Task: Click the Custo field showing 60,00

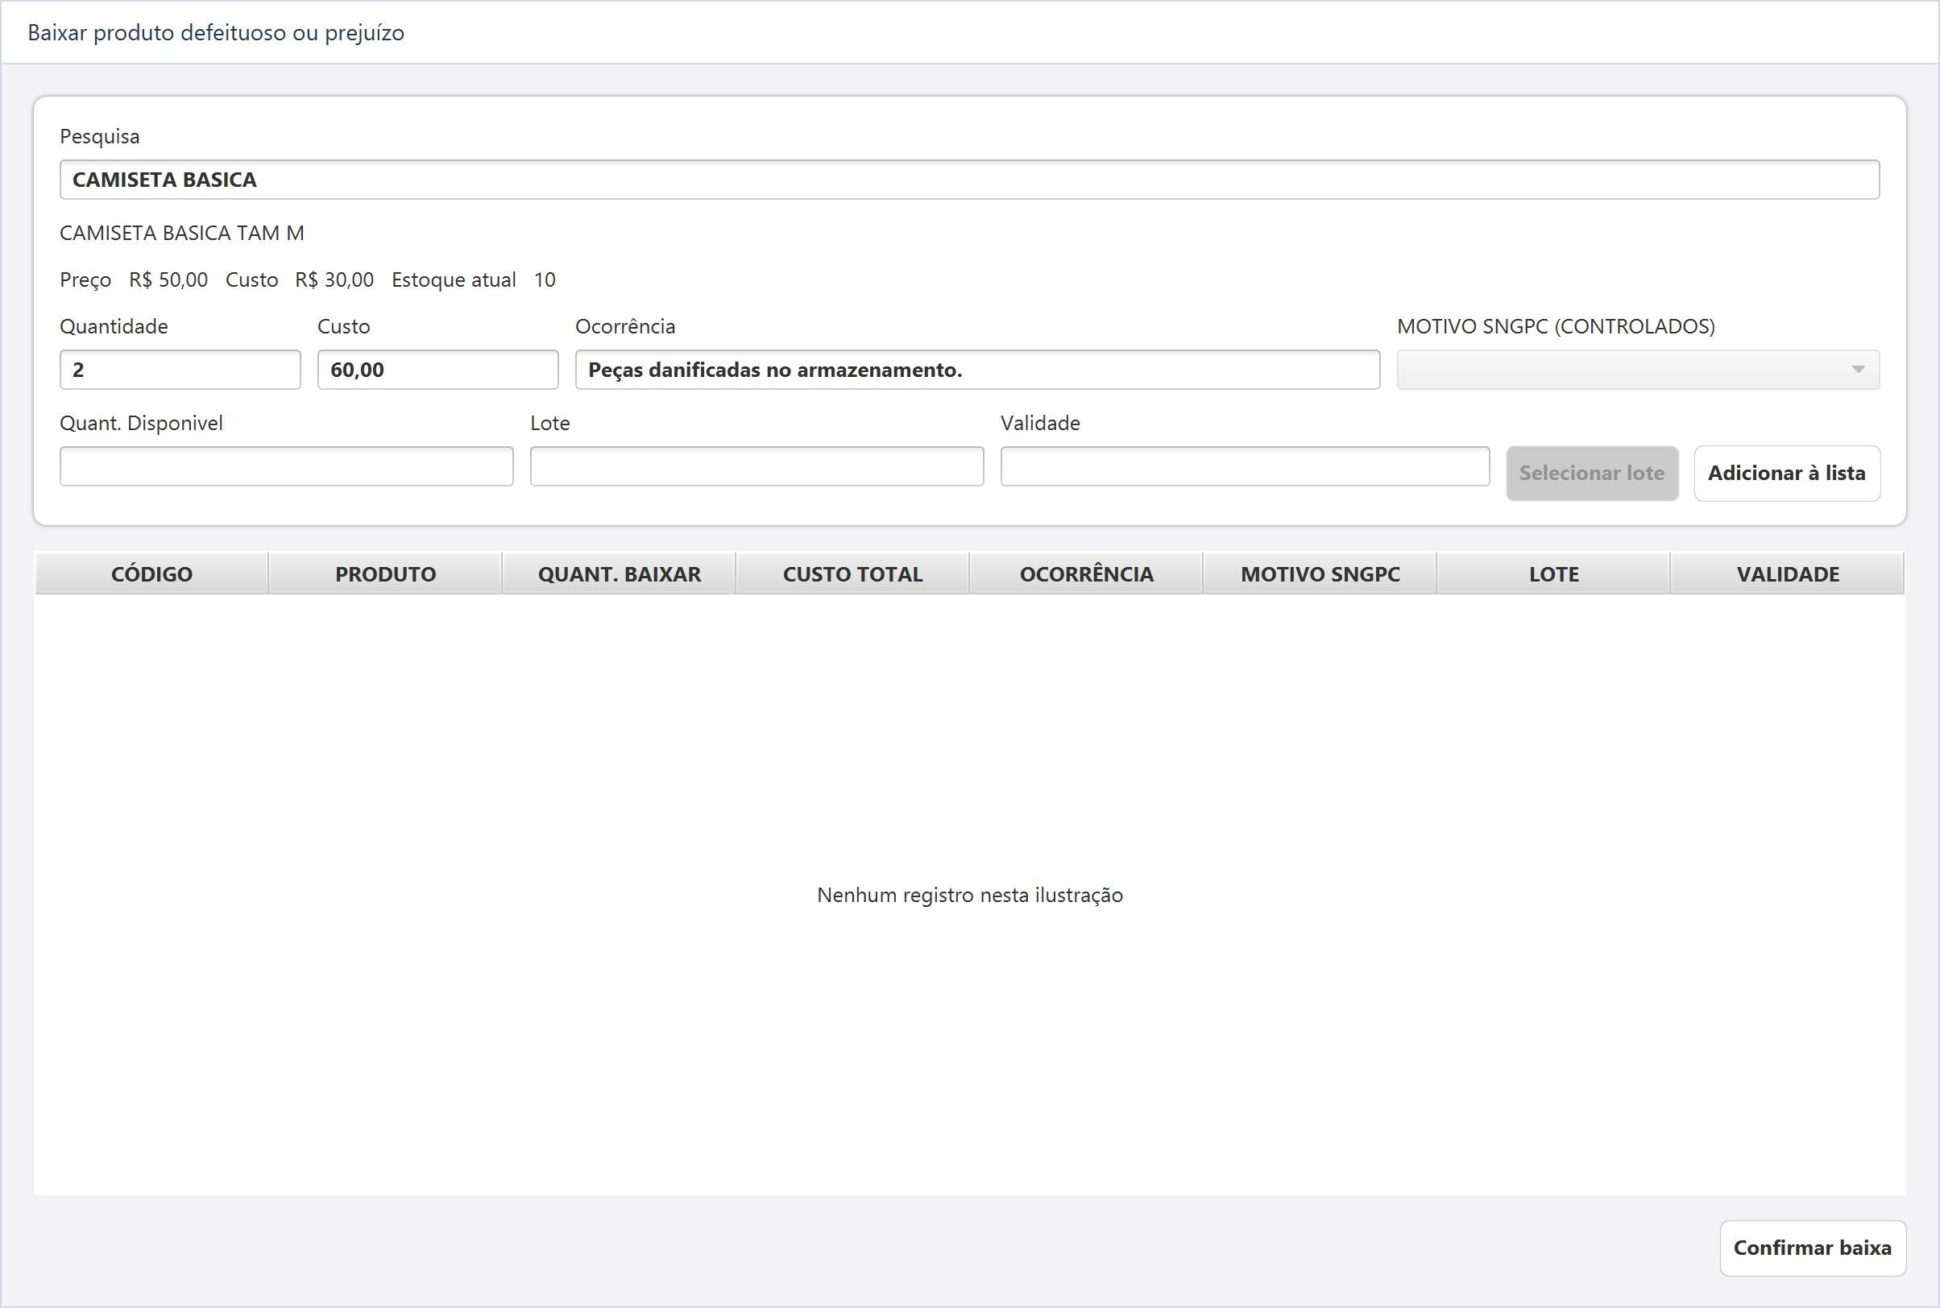Action: click(437, 370)
